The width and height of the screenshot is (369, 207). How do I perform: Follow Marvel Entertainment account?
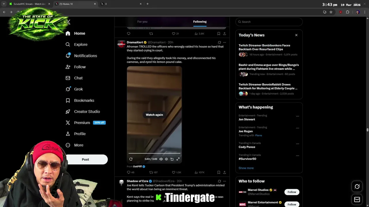click(x=292, y=204)
